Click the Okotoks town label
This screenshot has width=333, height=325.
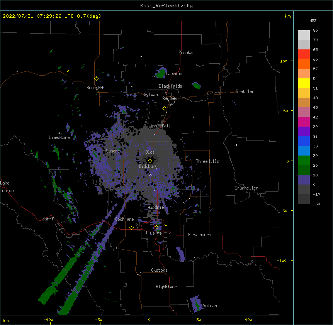coord(159,270)
